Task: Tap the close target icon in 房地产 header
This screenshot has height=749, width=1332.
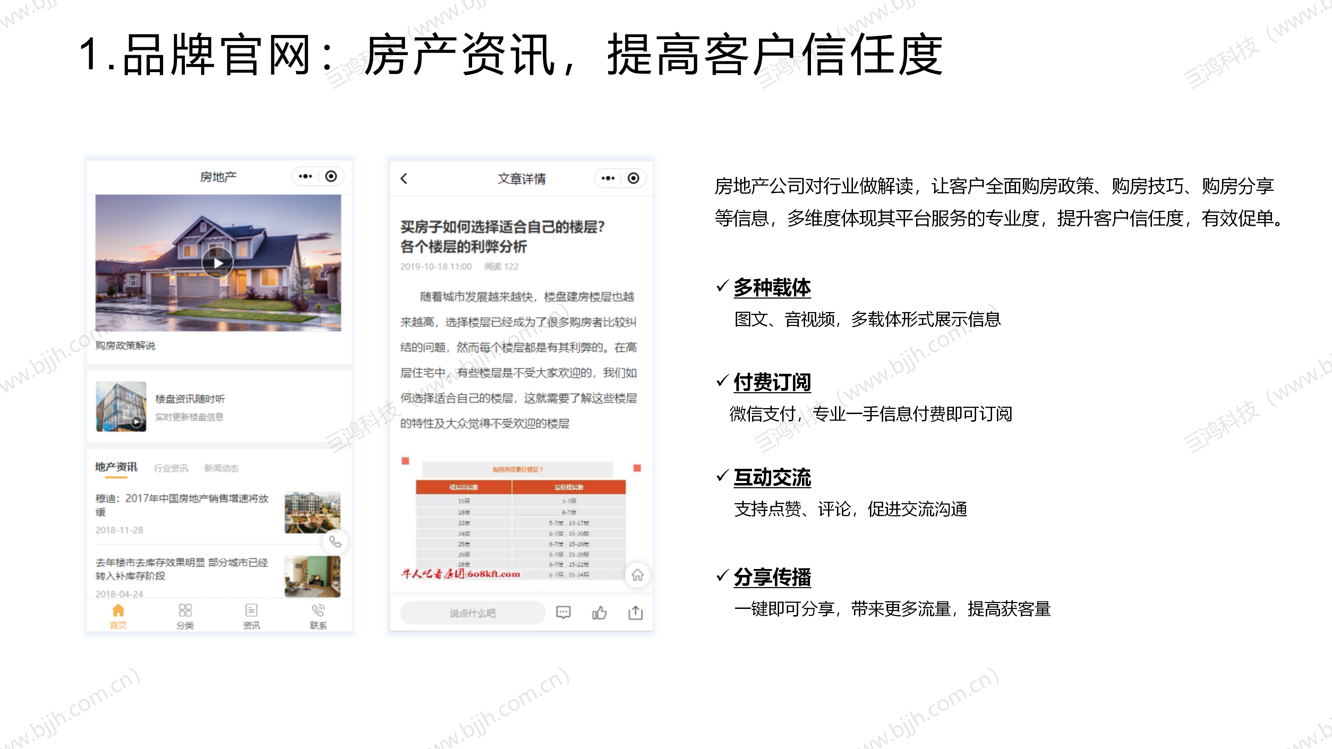Action: coord(331,176)
